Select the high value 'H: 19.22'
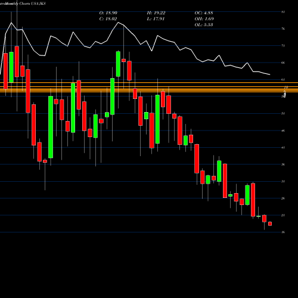298x298 pixels. click(156, 13)
